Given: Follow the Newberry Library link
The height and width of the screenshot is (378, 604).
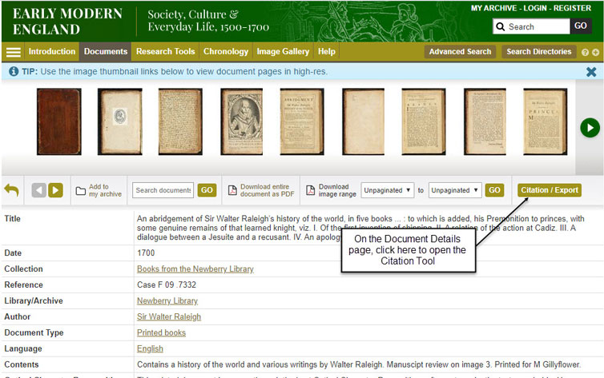Looking at the screenshot, I should click(167, 300).
